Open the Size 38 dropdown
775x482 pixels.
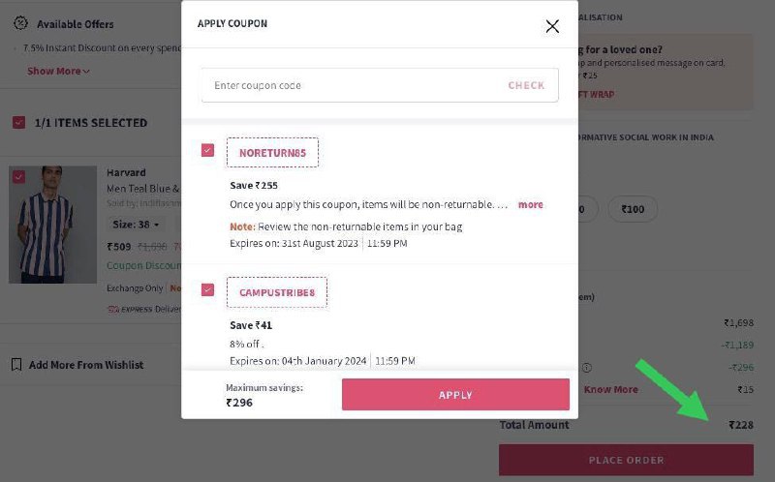[x=136, y=225]
